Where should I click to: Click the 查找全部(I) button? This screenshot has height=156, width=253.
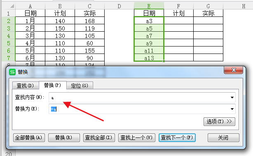coord(99,137)
